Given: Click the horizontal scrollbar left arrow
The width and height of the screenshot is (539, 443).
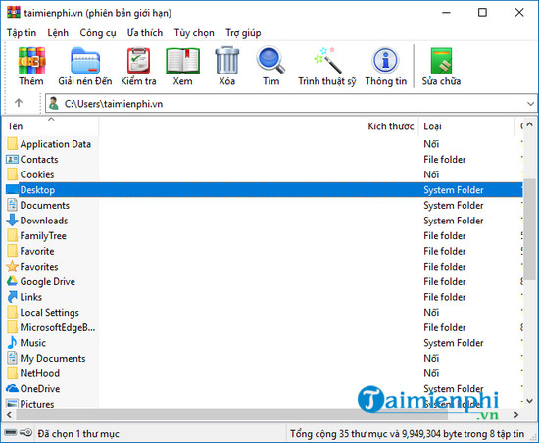Looking at the screenshot, I should [x=9, y=415].
